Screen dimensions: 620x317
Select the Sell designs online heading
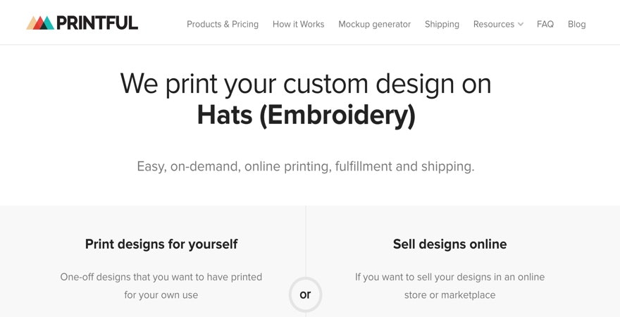[449, 244]
